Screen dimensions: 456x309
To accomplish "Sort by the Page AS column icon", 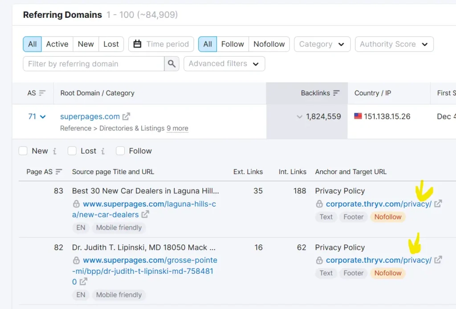I will pyautogui.click(x=59, y=172).
